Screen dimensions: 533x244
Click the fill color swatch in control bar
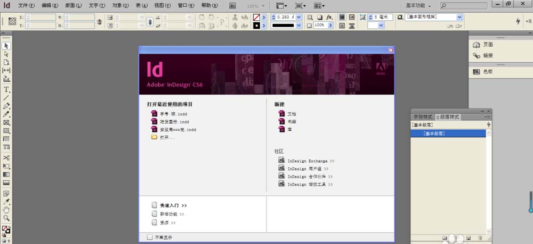(257, 17)
